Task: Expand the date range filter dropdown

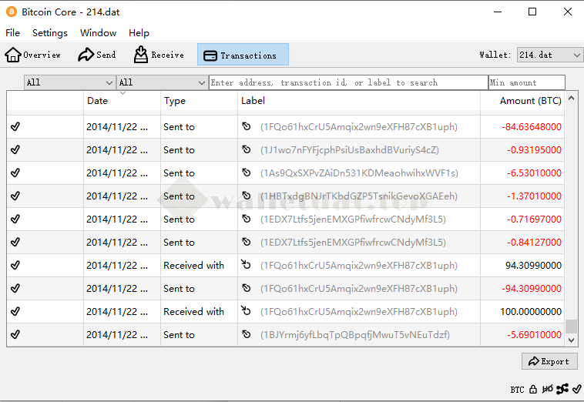Action: point(69,82)
